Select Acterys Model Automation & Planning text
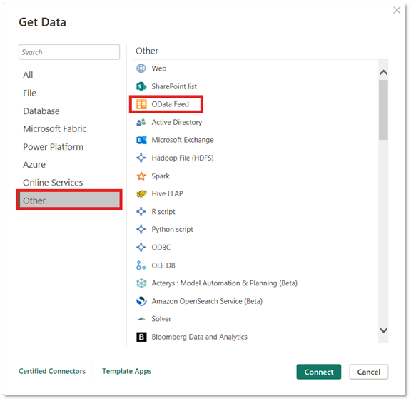 point(224,283)
